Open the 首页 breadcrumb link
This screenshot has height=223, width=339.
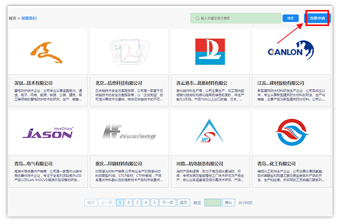coord(13,18)
